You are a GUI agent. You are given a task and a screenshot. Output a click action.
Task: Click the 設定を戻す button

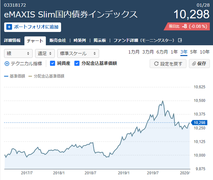point(168,64)
